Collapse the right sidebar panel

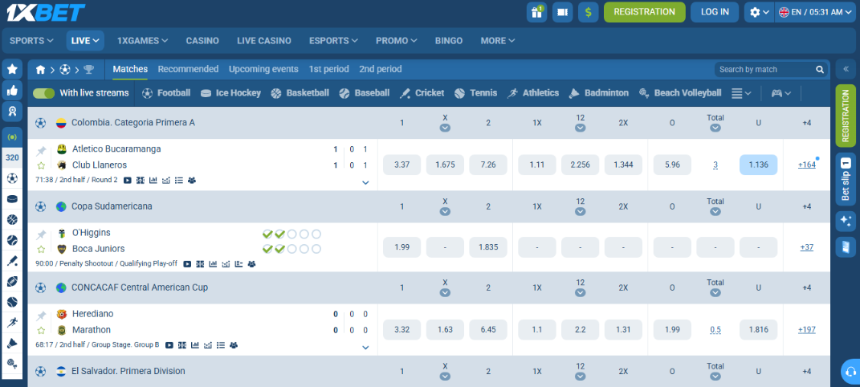(846, 69)
